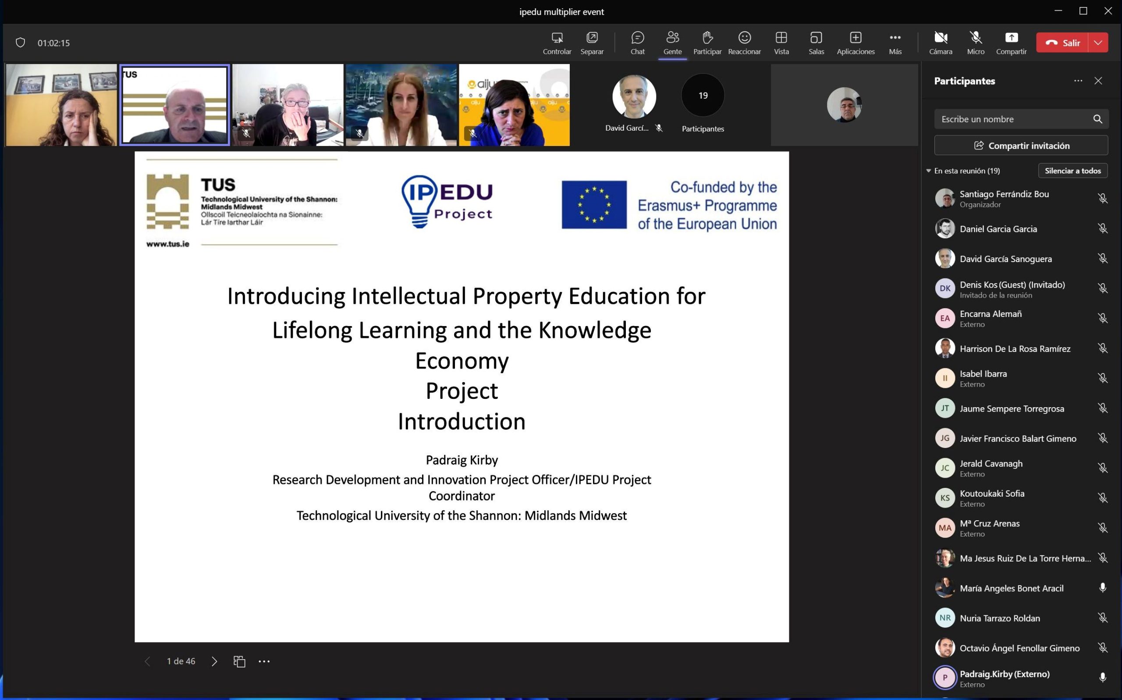
Task: Click the Silenciar a todos button
Action: [x=1072, y=171]
